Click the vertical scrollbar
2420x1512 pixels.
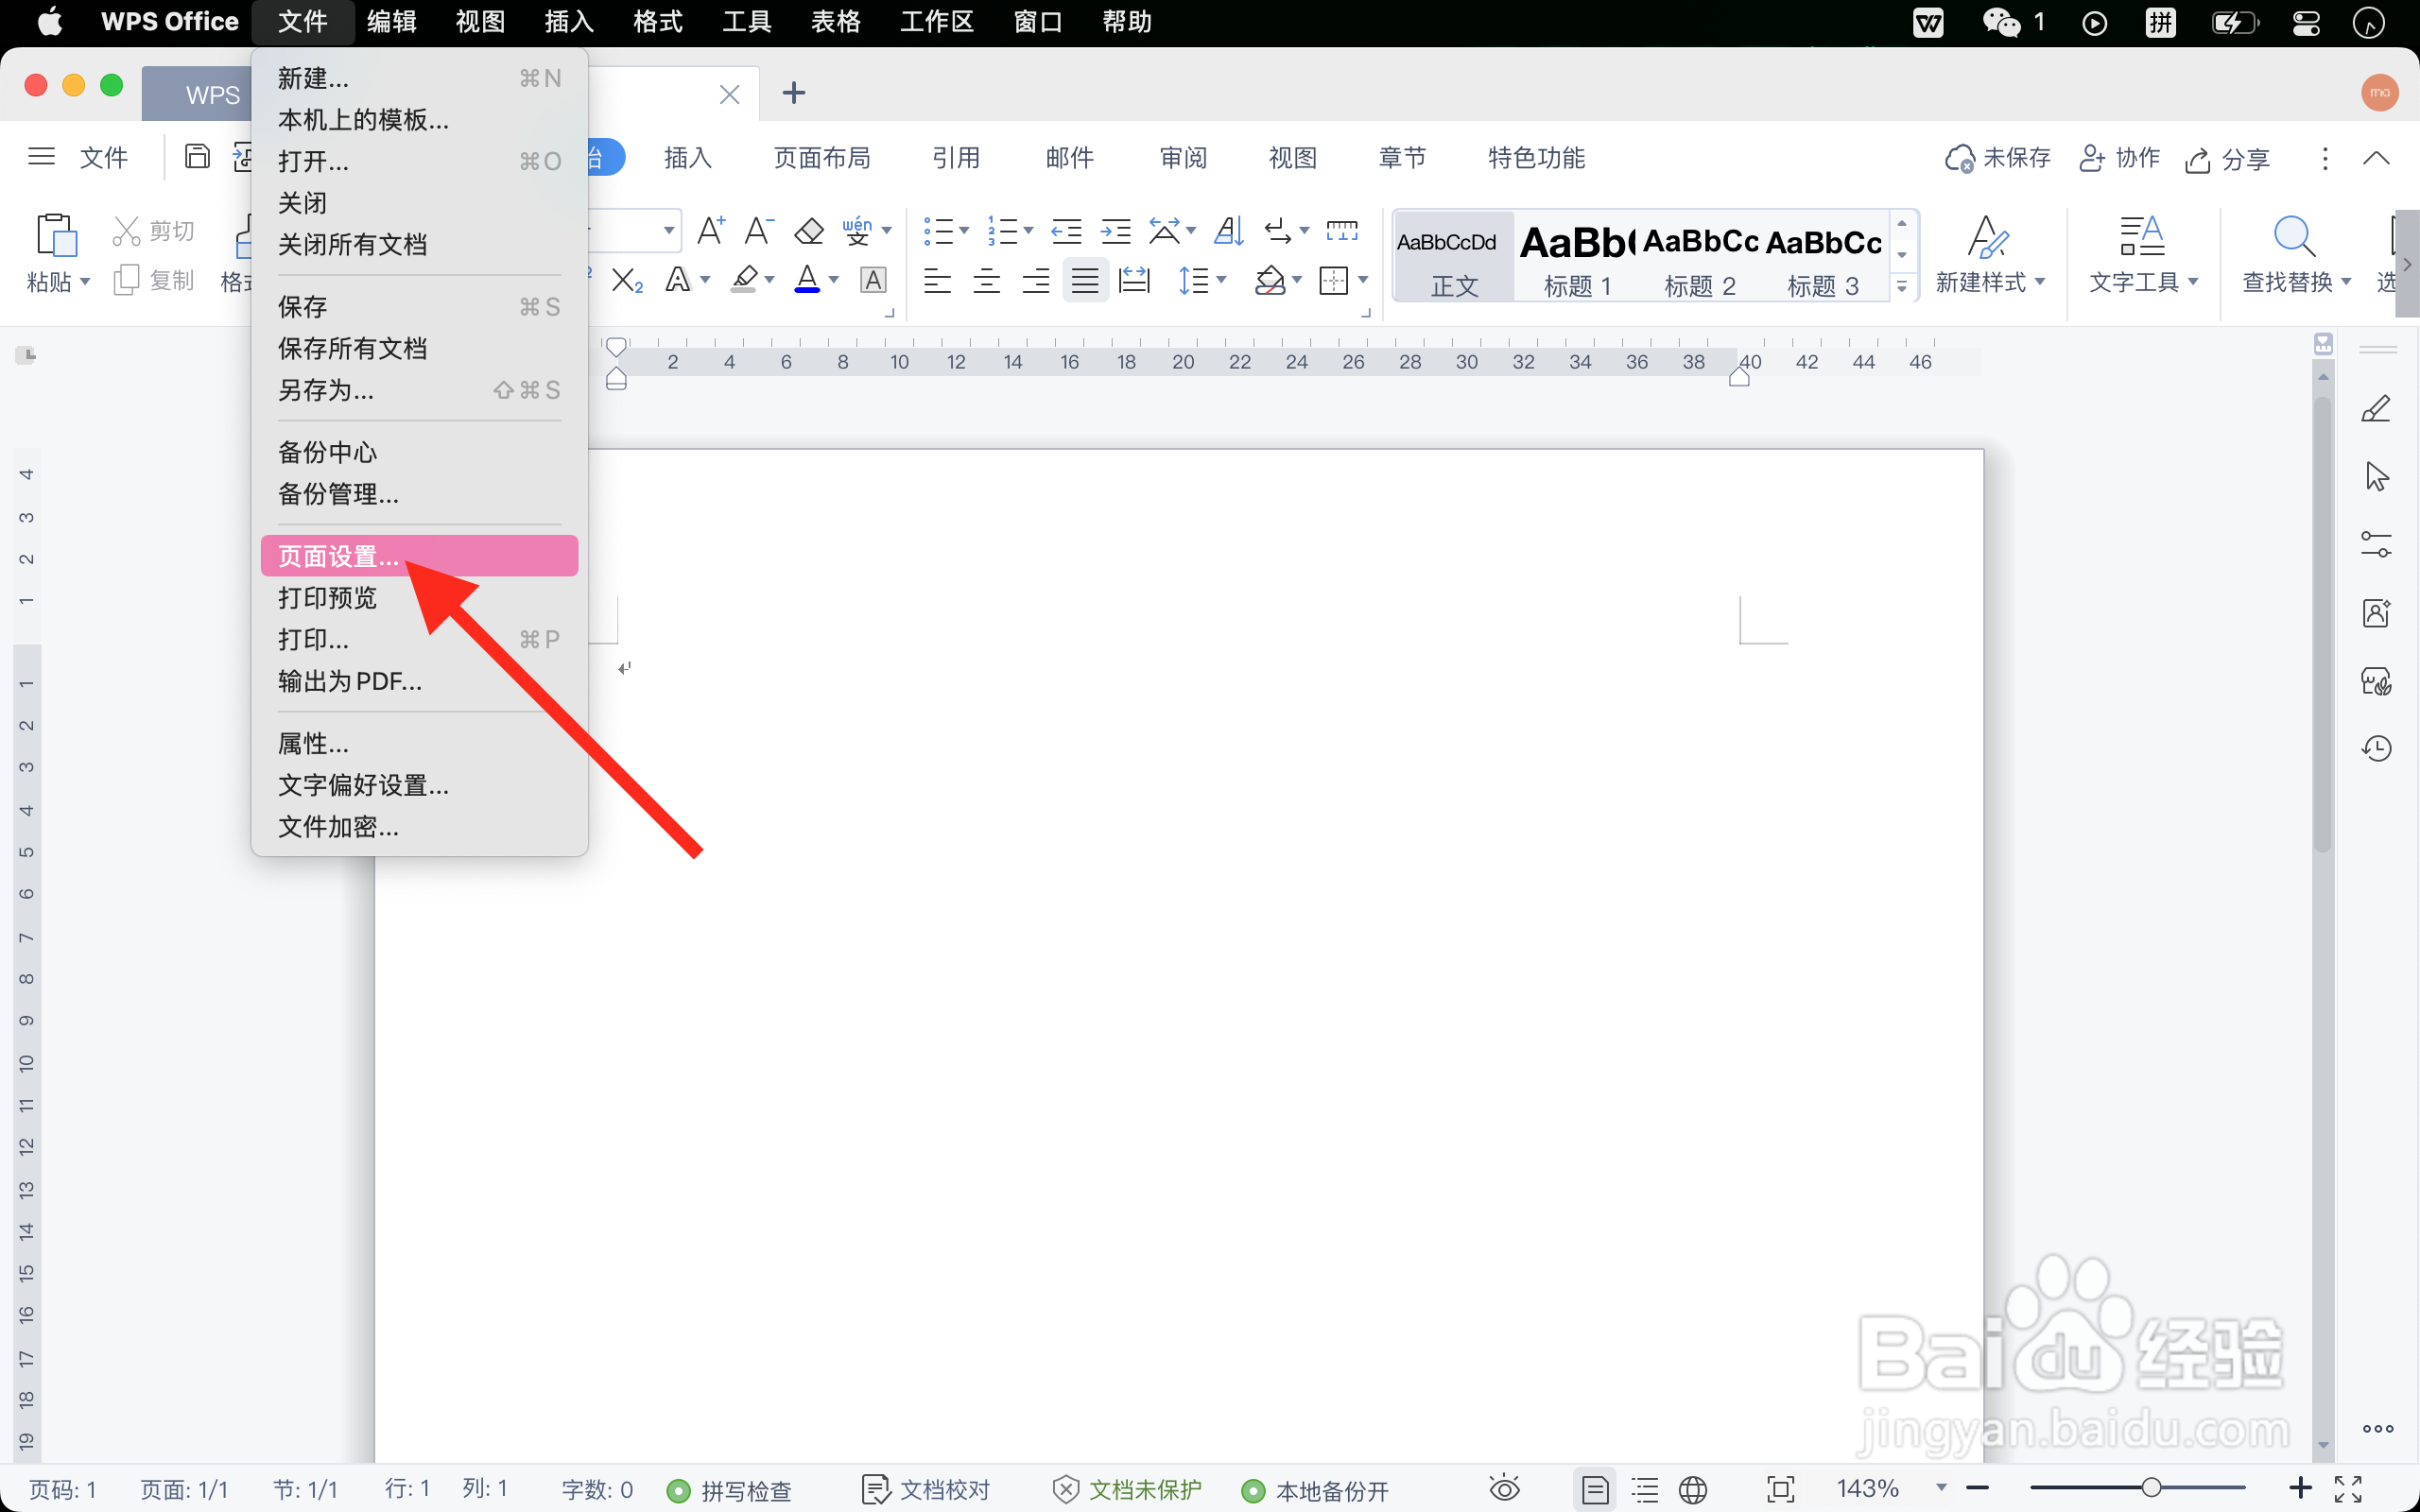pyautogui.click(x=2322, y=625)
